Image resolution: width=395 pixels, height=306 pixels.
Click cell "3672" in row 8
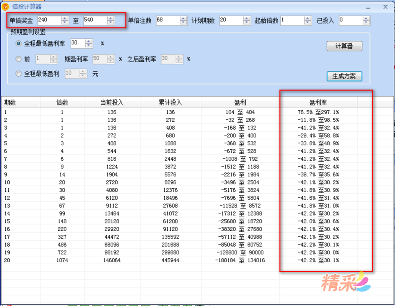[170, 167]
